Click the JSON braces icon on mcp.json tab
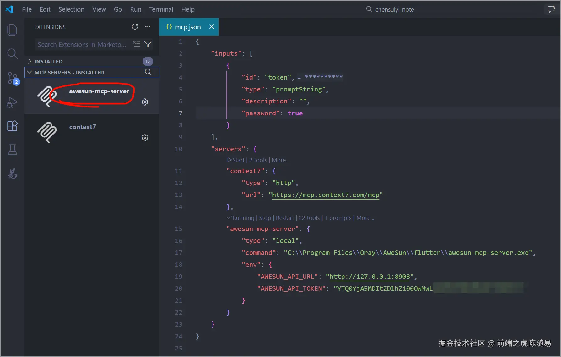The height and width of the screenshot is (357, 561). pyautogui.click(x=169, y=27)
